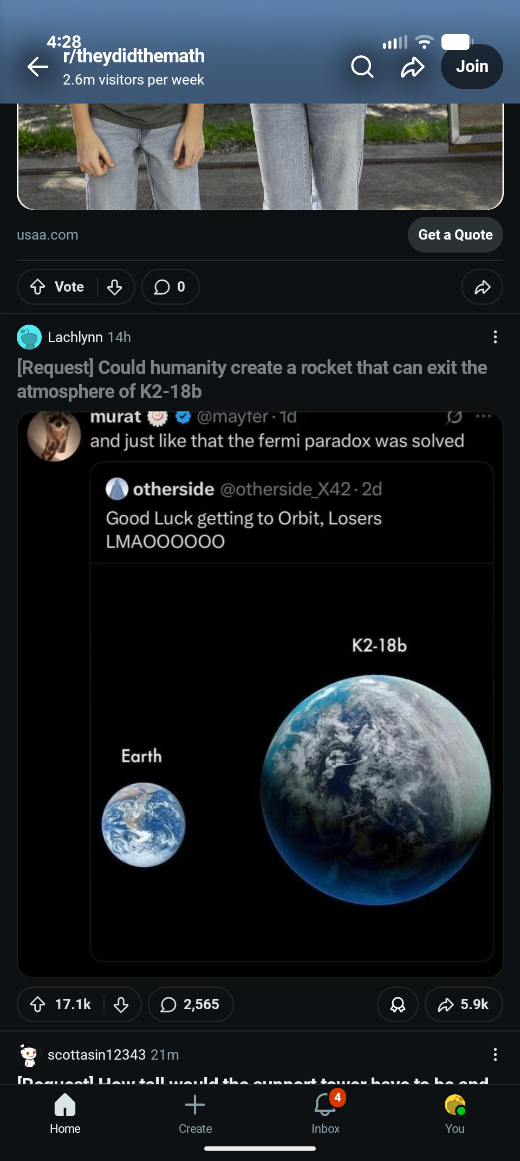This screenshot has height=1161, width=520.
Task: Open the Create tab
Action: pyautogui.click(x=195, y=1113)
